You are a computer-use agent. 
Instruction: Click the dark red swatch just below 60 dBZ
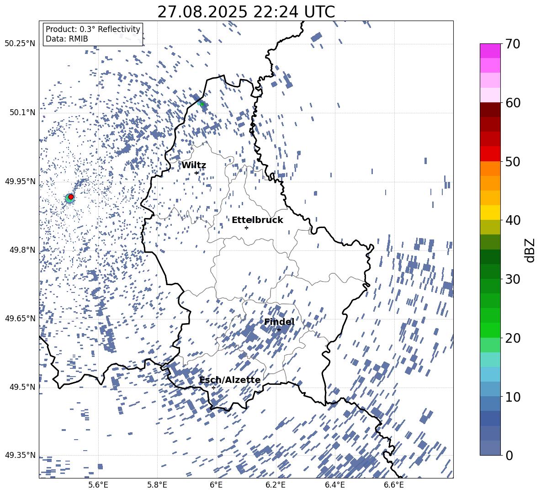pos(490,110)
